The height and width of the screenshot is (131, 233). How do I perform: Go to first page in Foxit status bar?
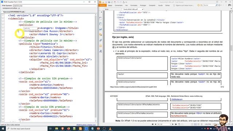tap(153, 124)
